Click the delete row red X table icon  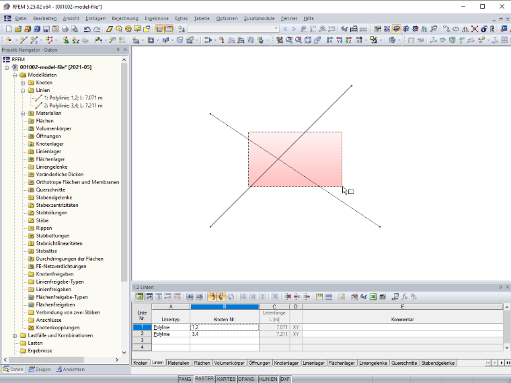tap(288, 297)
